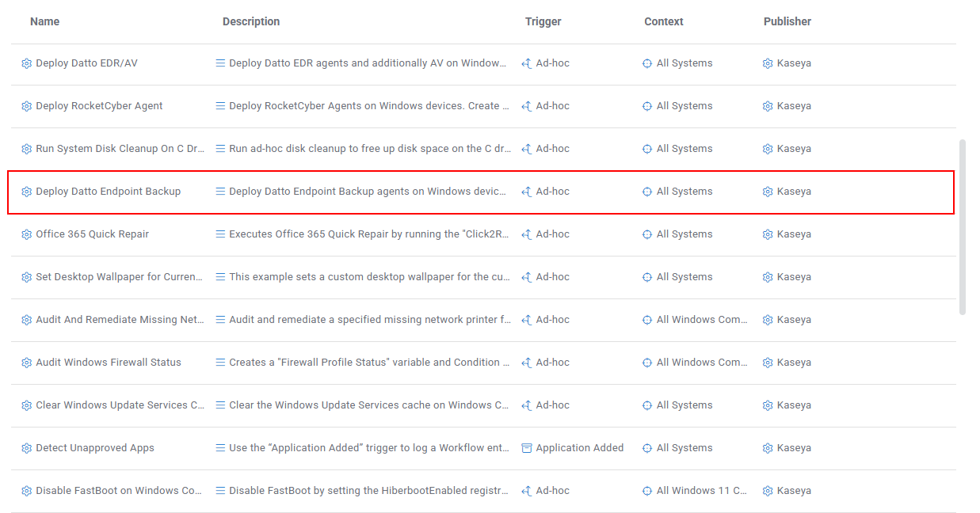This screenshot has height=513, width=980.
Task: Open Office 365 Quick Repair workflow
Action: pos(92,234)
